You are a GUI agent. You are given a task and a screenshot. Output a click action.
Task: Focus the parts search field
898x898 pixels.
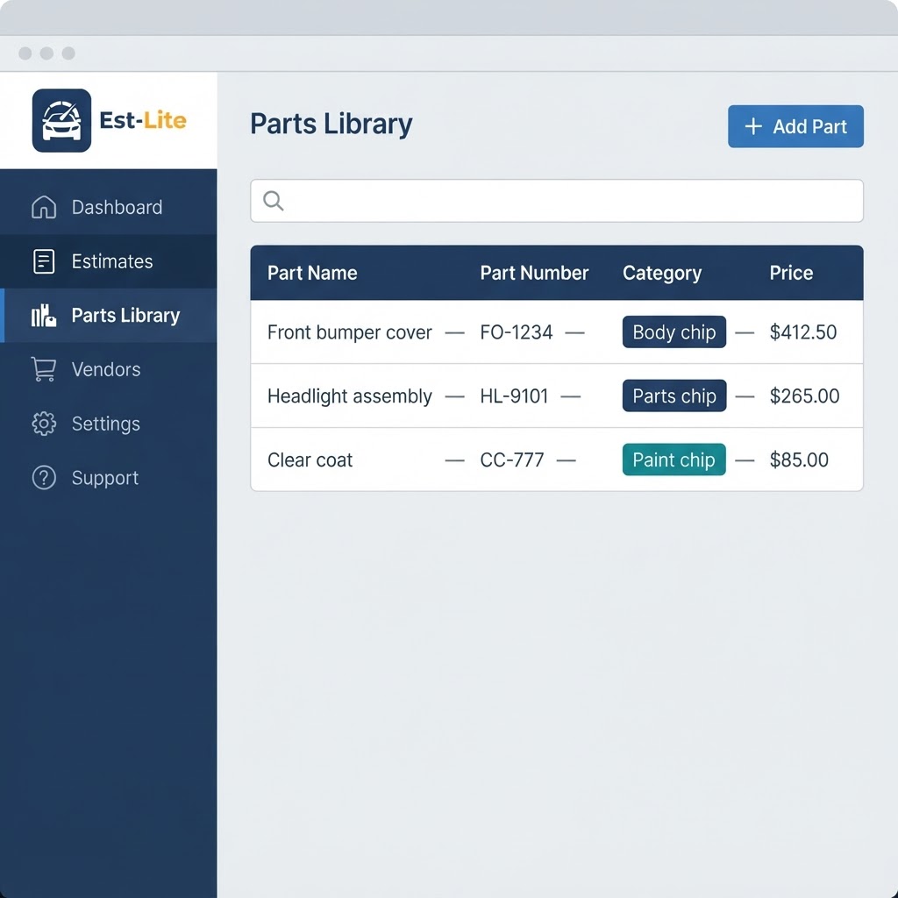pos(557,201)
